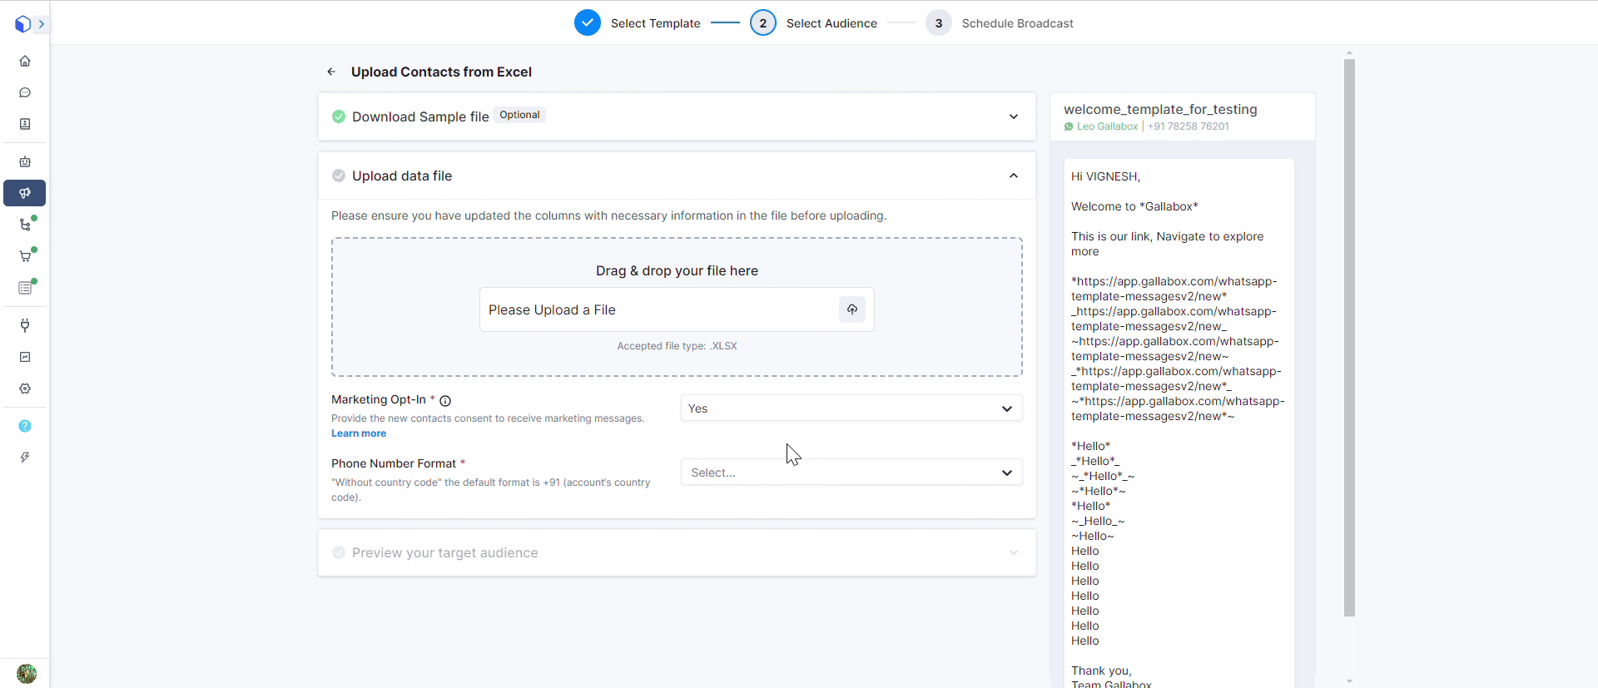Open the Marketing Opt-In dropdown showing Yes
1598x688 pixels.
point(851,408)
